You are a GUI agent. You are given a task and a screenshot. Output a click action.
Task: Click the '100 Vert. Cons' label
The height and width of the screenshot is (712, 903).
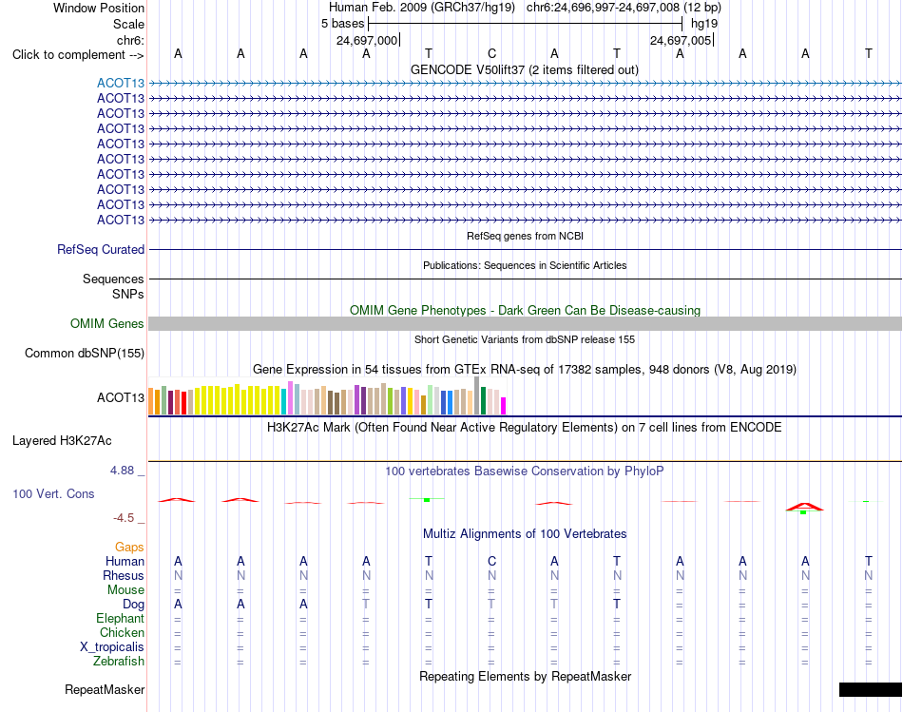pyautogui.click(x=53, y=493)
